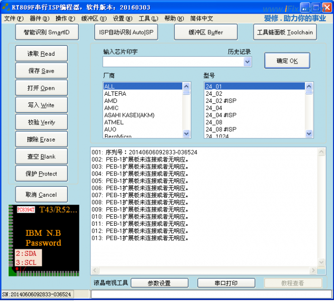Click the IBM N.B Password chip image
The image size is (334, 301).
tap(44, 240)
